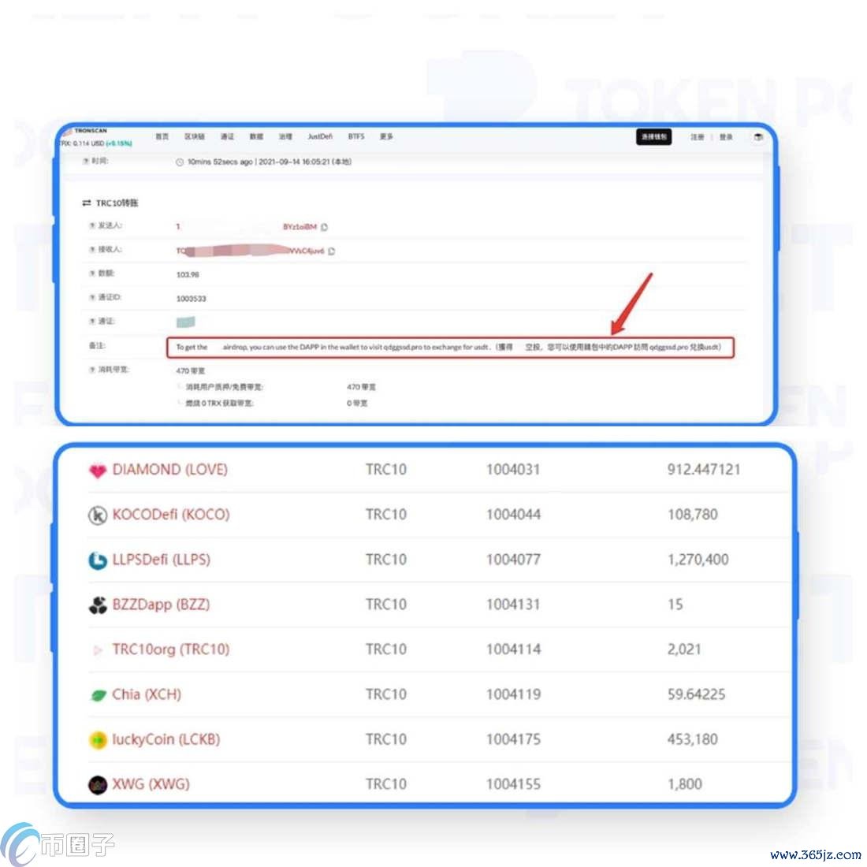Click the help icon beside 发送人
867x867 pixels.
(x=92, y=225)
